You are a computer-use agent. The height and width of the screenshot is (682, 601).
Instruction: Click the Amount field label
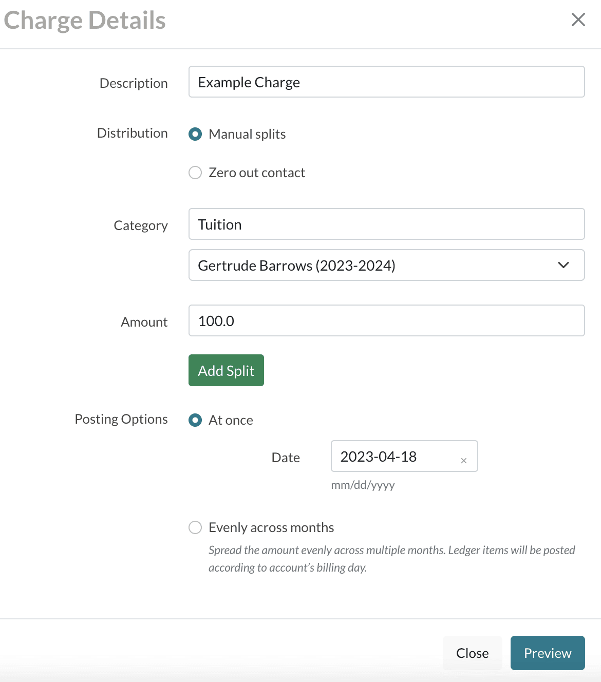pos(144,322)
